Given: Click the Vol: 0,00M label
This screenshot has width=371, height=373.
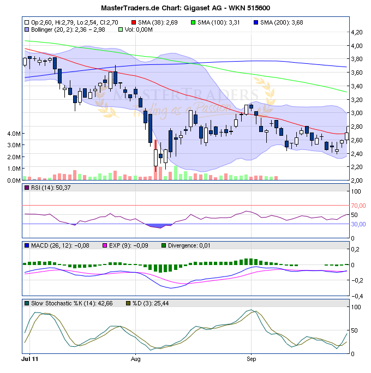Looking at the screenshot, I should (139, 30).
